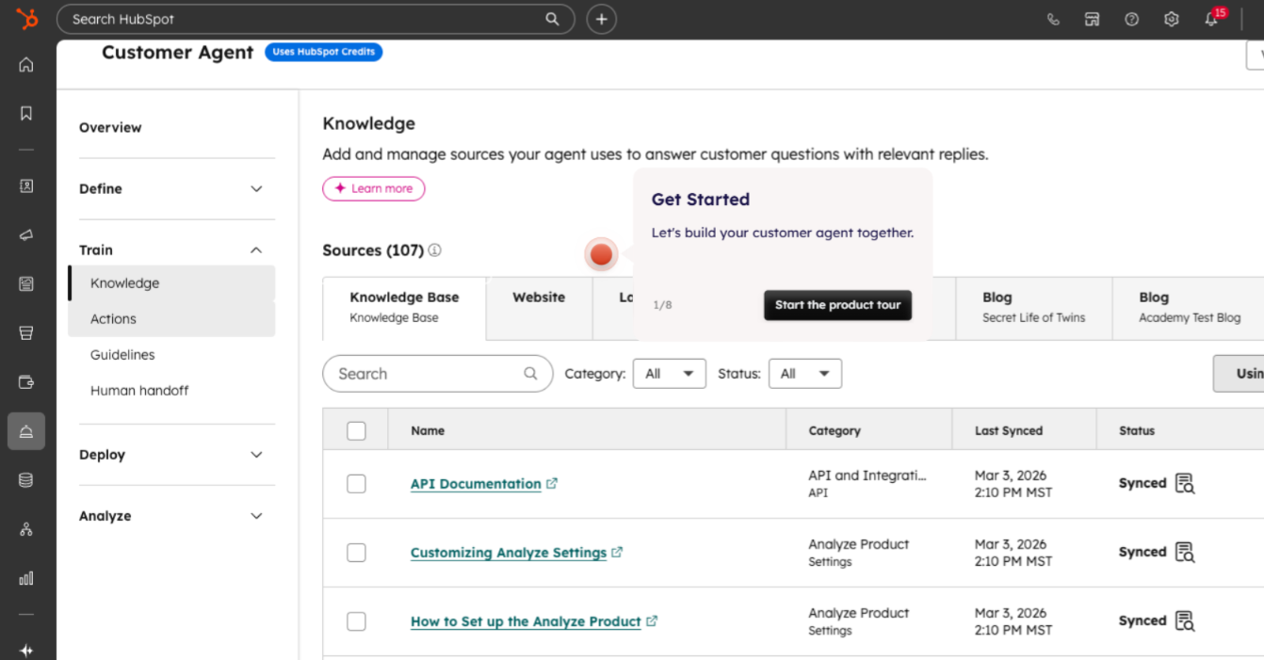Preview synced content icon for API Documentation
This screenshot has height=660, width=1264.
(x=1185, y=484)
